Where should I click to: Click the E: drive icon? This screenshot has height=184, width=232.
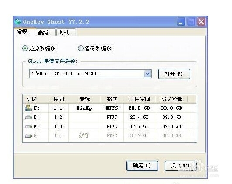28,127
